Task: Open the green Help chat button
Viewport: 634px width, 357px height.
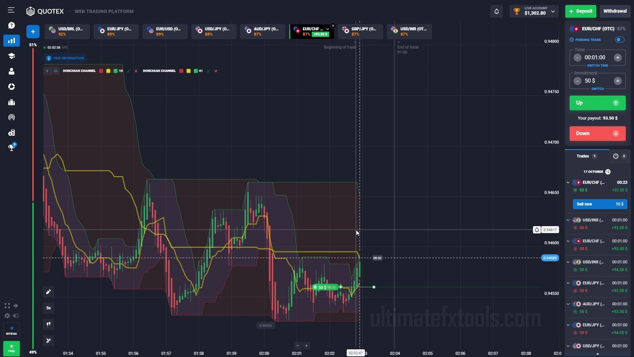Action: coord(12,348)
